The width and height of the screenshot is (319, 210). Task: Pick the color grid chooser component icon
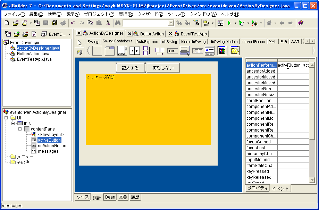tap(222, 51)
